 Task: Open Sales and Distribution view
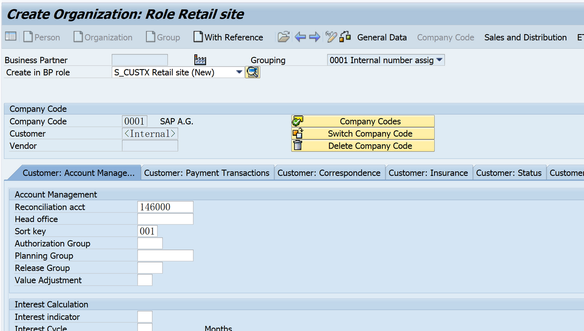(x=526, y=37)
